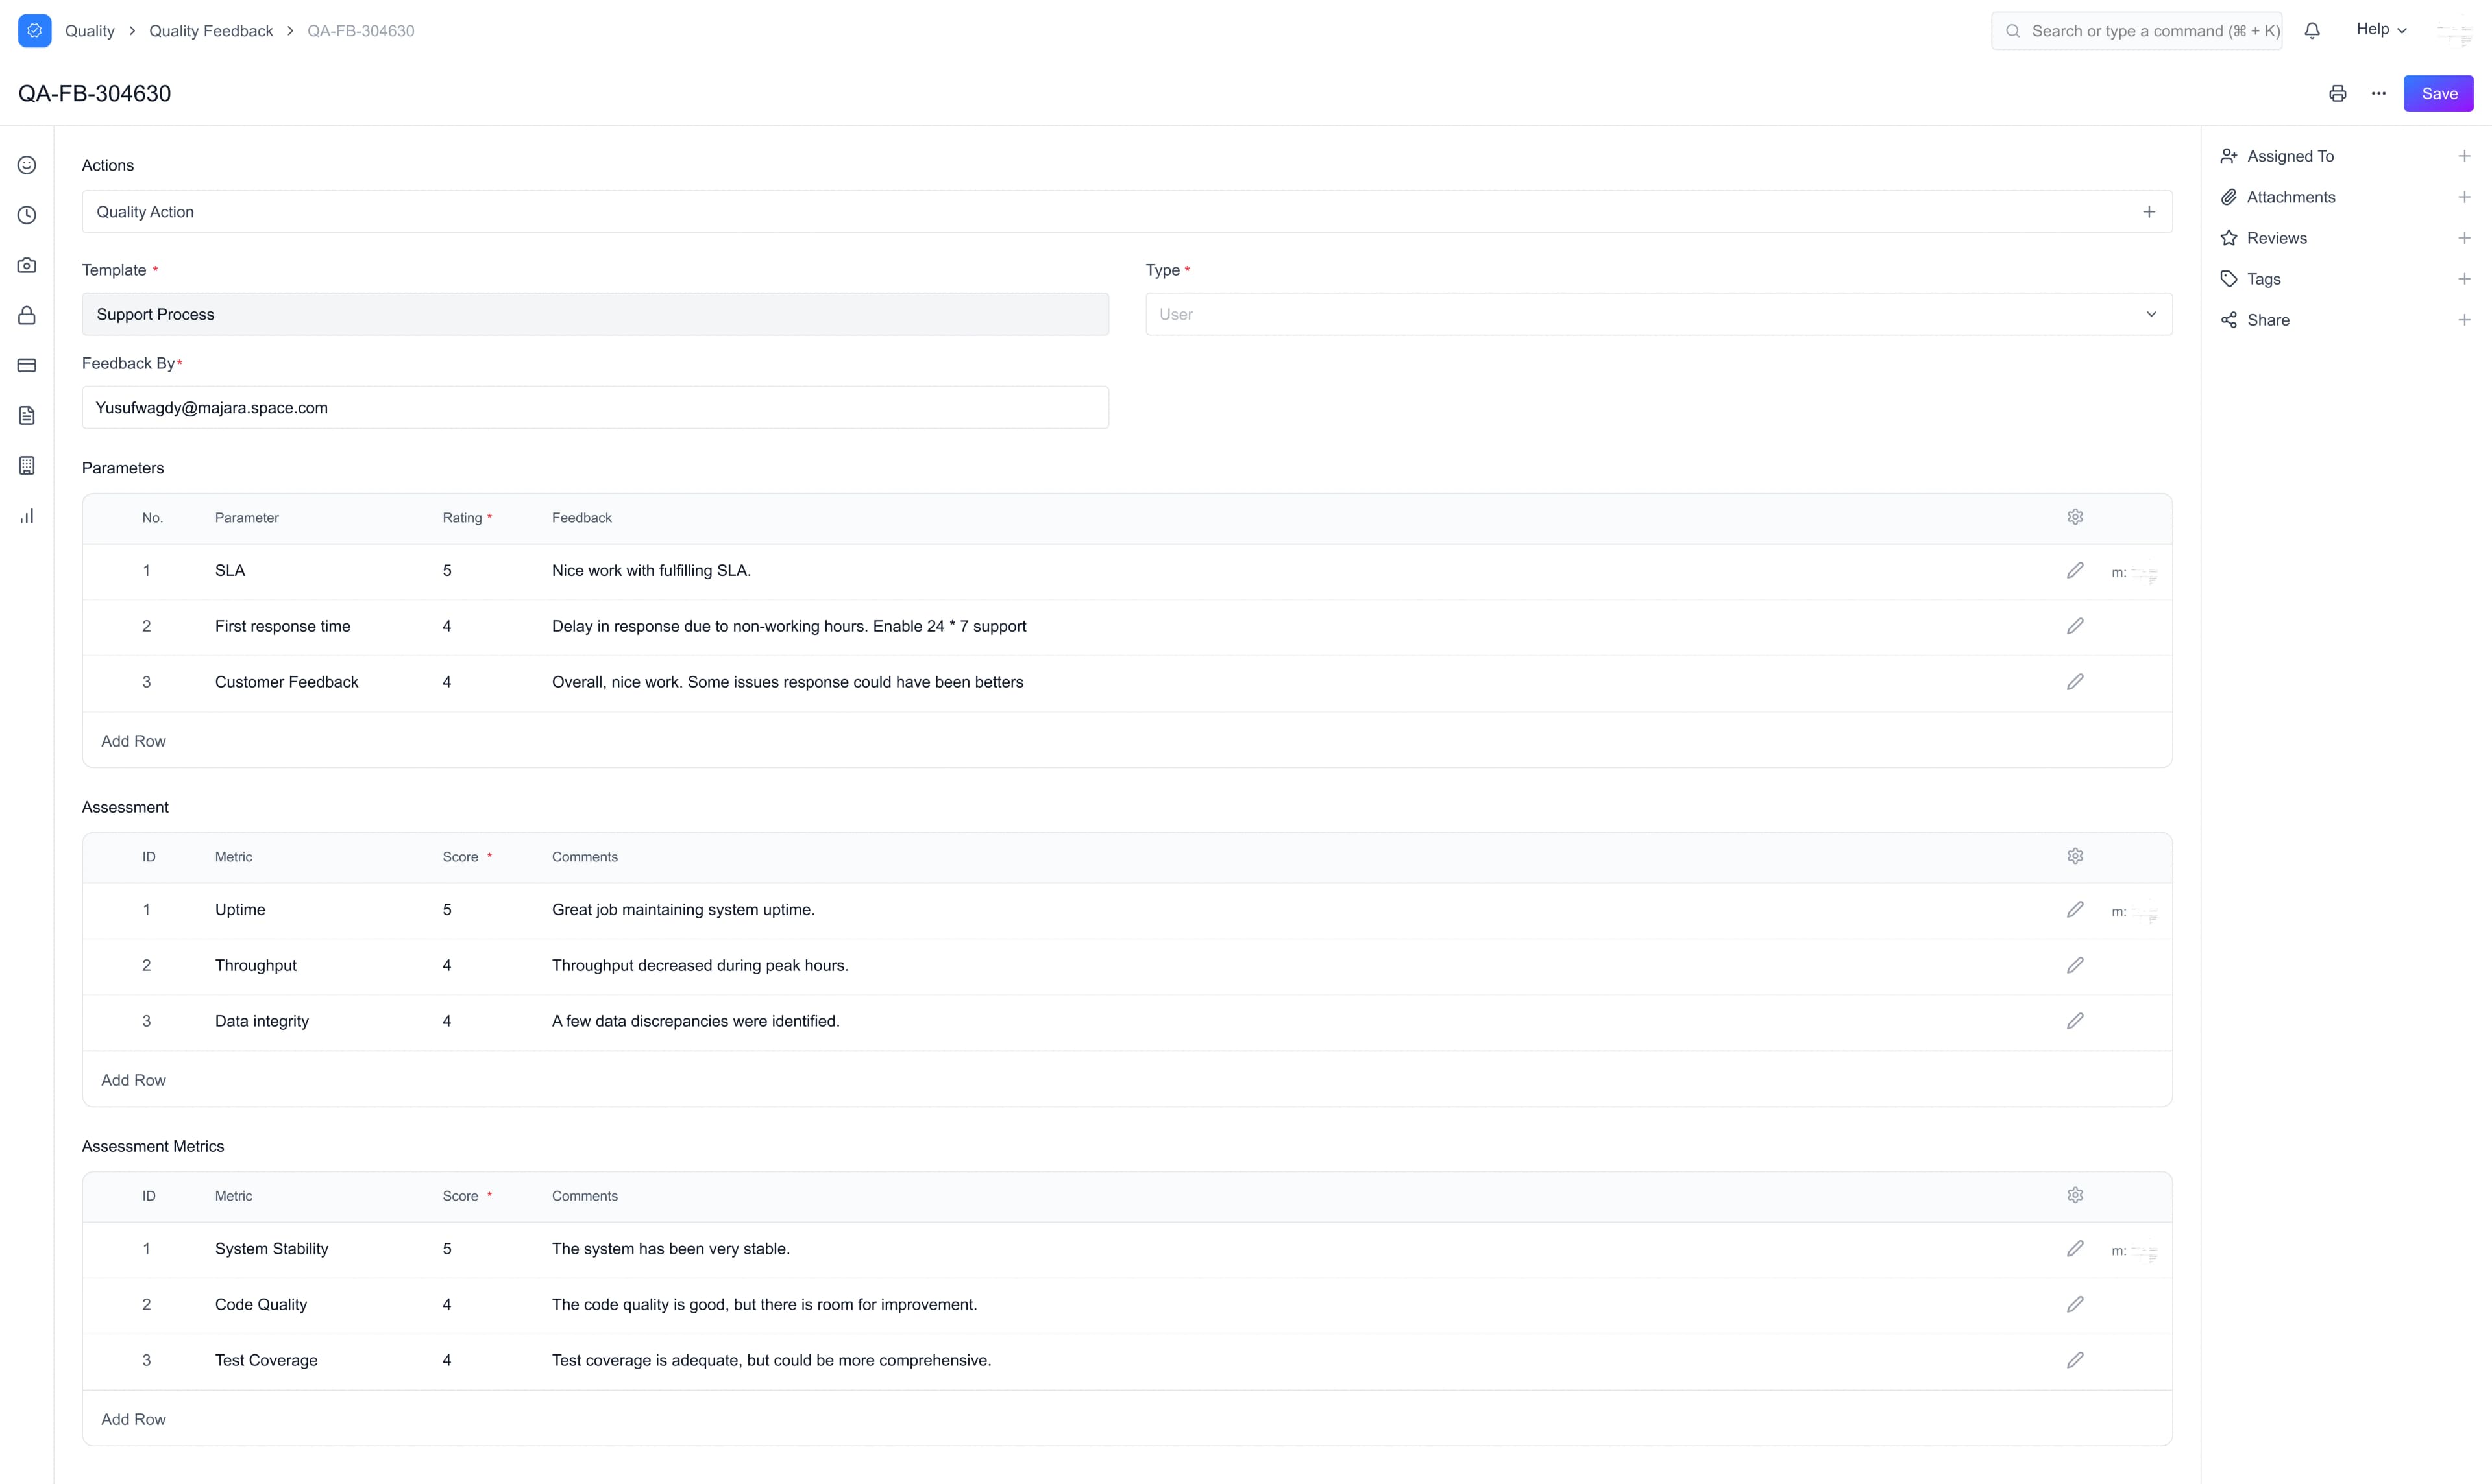
Task: Click the notifications bell icon
Action: (2312, 30)
